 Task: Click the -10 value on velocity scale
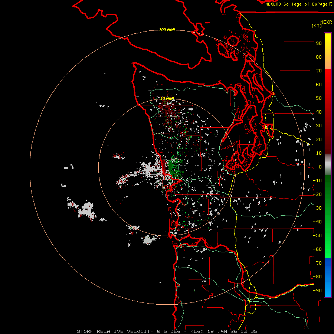tap(317, 181)
